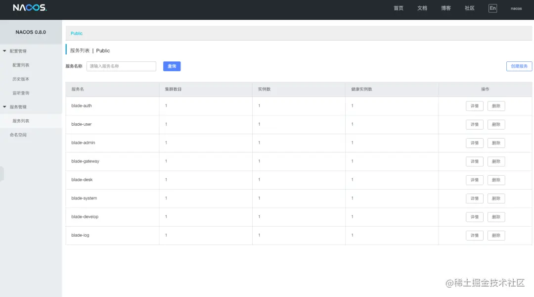The width and height of the screenshot is (534, 297).
Task: Click the sidebar collapse handle
Action: [1, 174]
